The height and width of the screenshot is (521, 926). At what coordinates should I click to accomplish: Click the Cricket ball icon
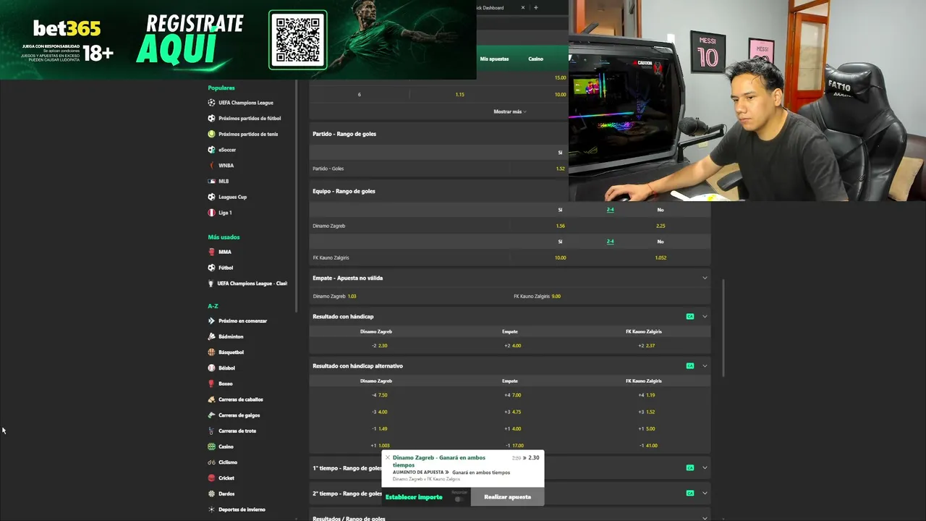211,478
